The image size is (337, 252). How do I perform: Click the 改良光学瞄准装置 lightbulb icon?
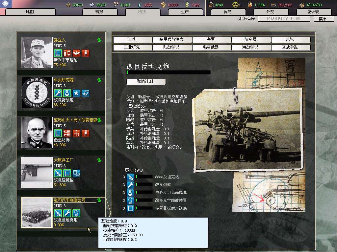click(130, 201)
